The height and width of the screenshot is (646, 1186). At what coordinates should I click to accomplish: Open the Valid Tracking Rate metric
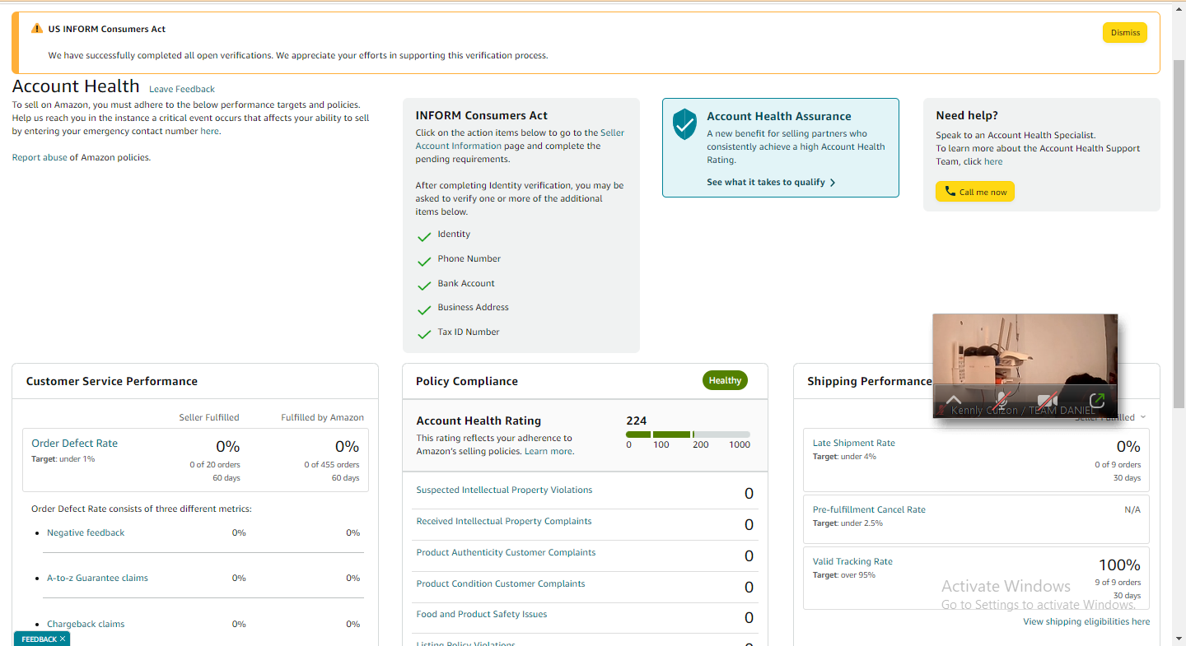coord(852,561)
